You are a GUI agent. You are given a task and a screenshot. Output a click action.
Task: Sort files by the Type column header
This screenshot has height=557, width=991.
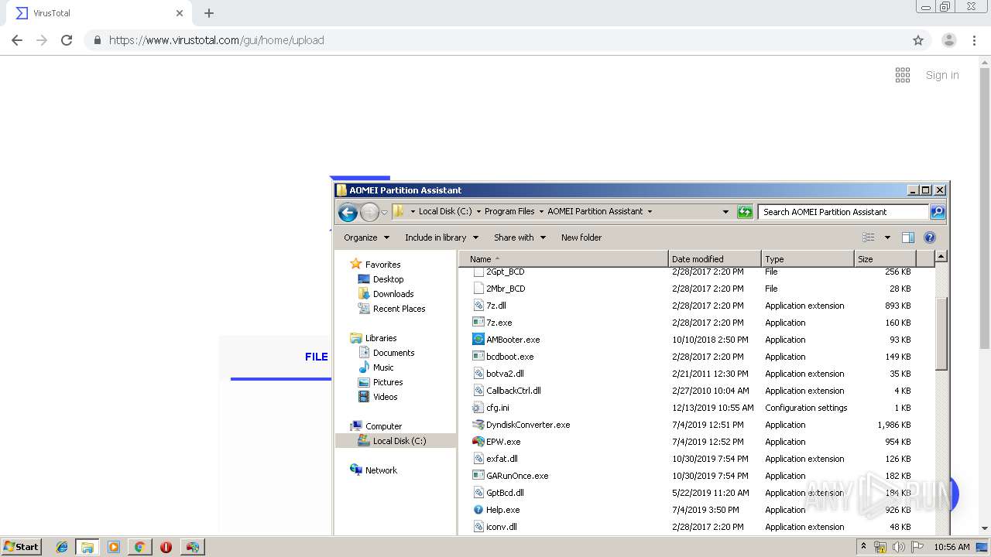click(808, 259)
